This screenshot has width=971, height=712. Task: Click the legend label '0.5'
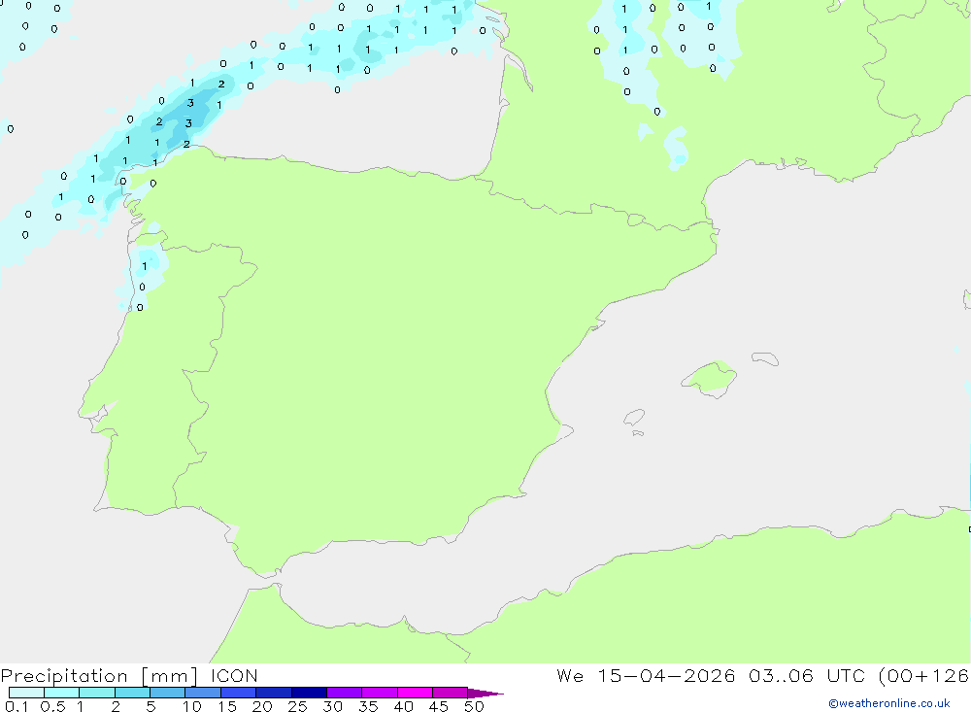[52, 706]
